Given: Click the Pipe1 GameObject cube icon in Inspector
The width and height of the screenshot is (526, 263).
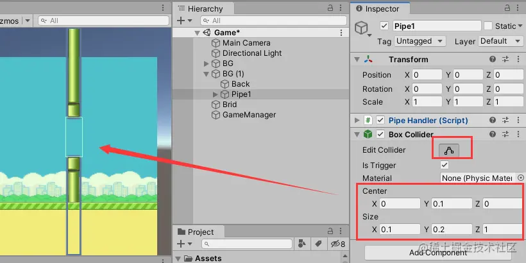Looking at the screenshot, I should 362,28.
